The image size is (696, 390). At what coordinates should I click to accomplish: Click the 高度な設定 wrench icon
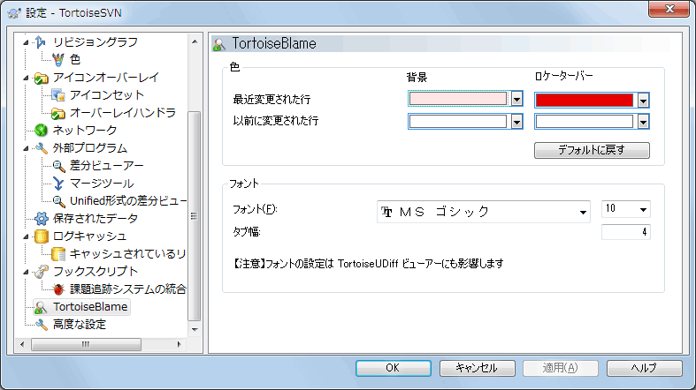click(41, 325)
